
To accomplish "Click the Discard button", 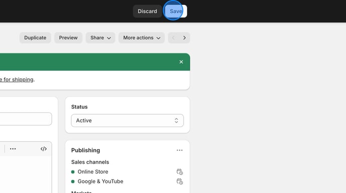I will (147, 11).
